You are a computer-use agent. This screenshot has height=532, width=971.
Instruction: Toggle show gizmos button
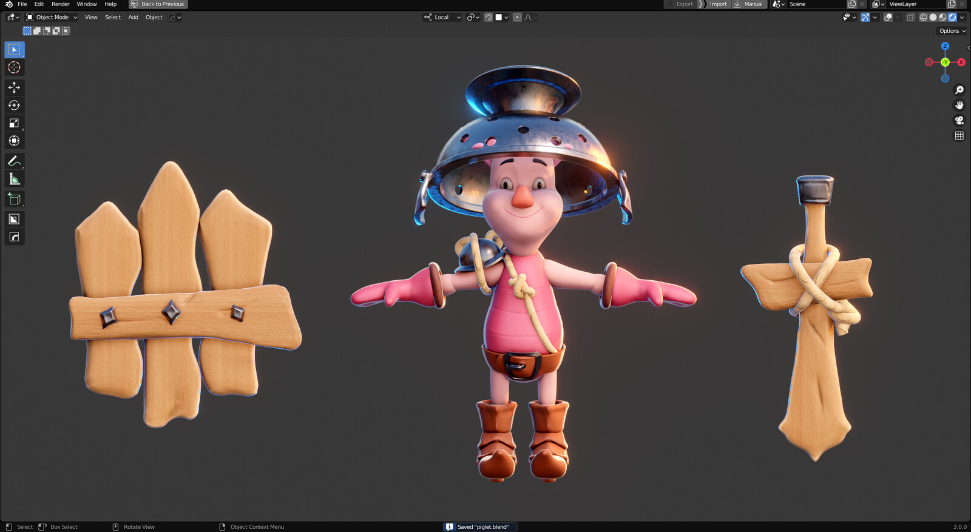click(x=865, y=18)
